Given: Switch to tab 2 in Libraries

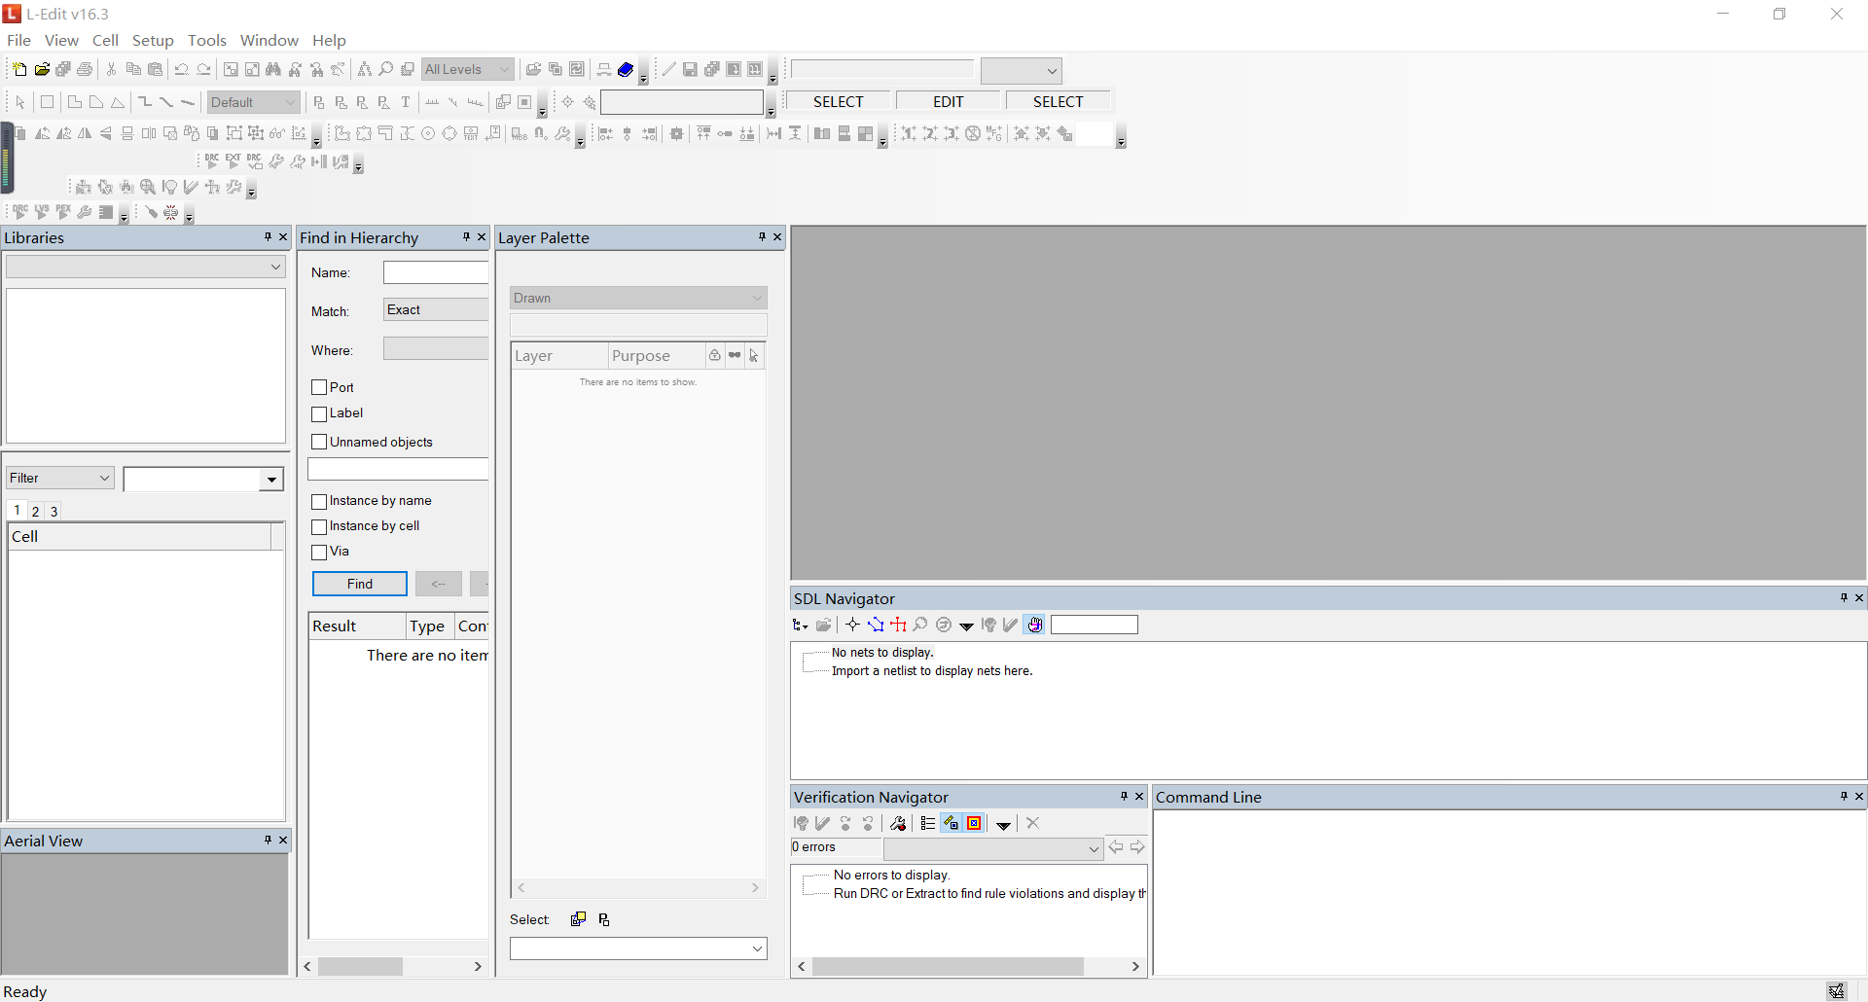Looking at the screenshot, I should click(x=35, y=511).
